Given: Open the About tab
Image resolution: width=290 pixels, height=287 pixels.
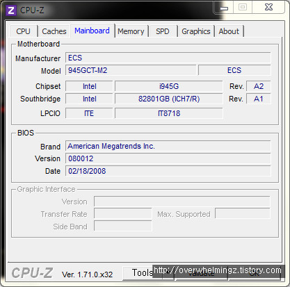Looking at the screenshot, I should coord(229,31).
